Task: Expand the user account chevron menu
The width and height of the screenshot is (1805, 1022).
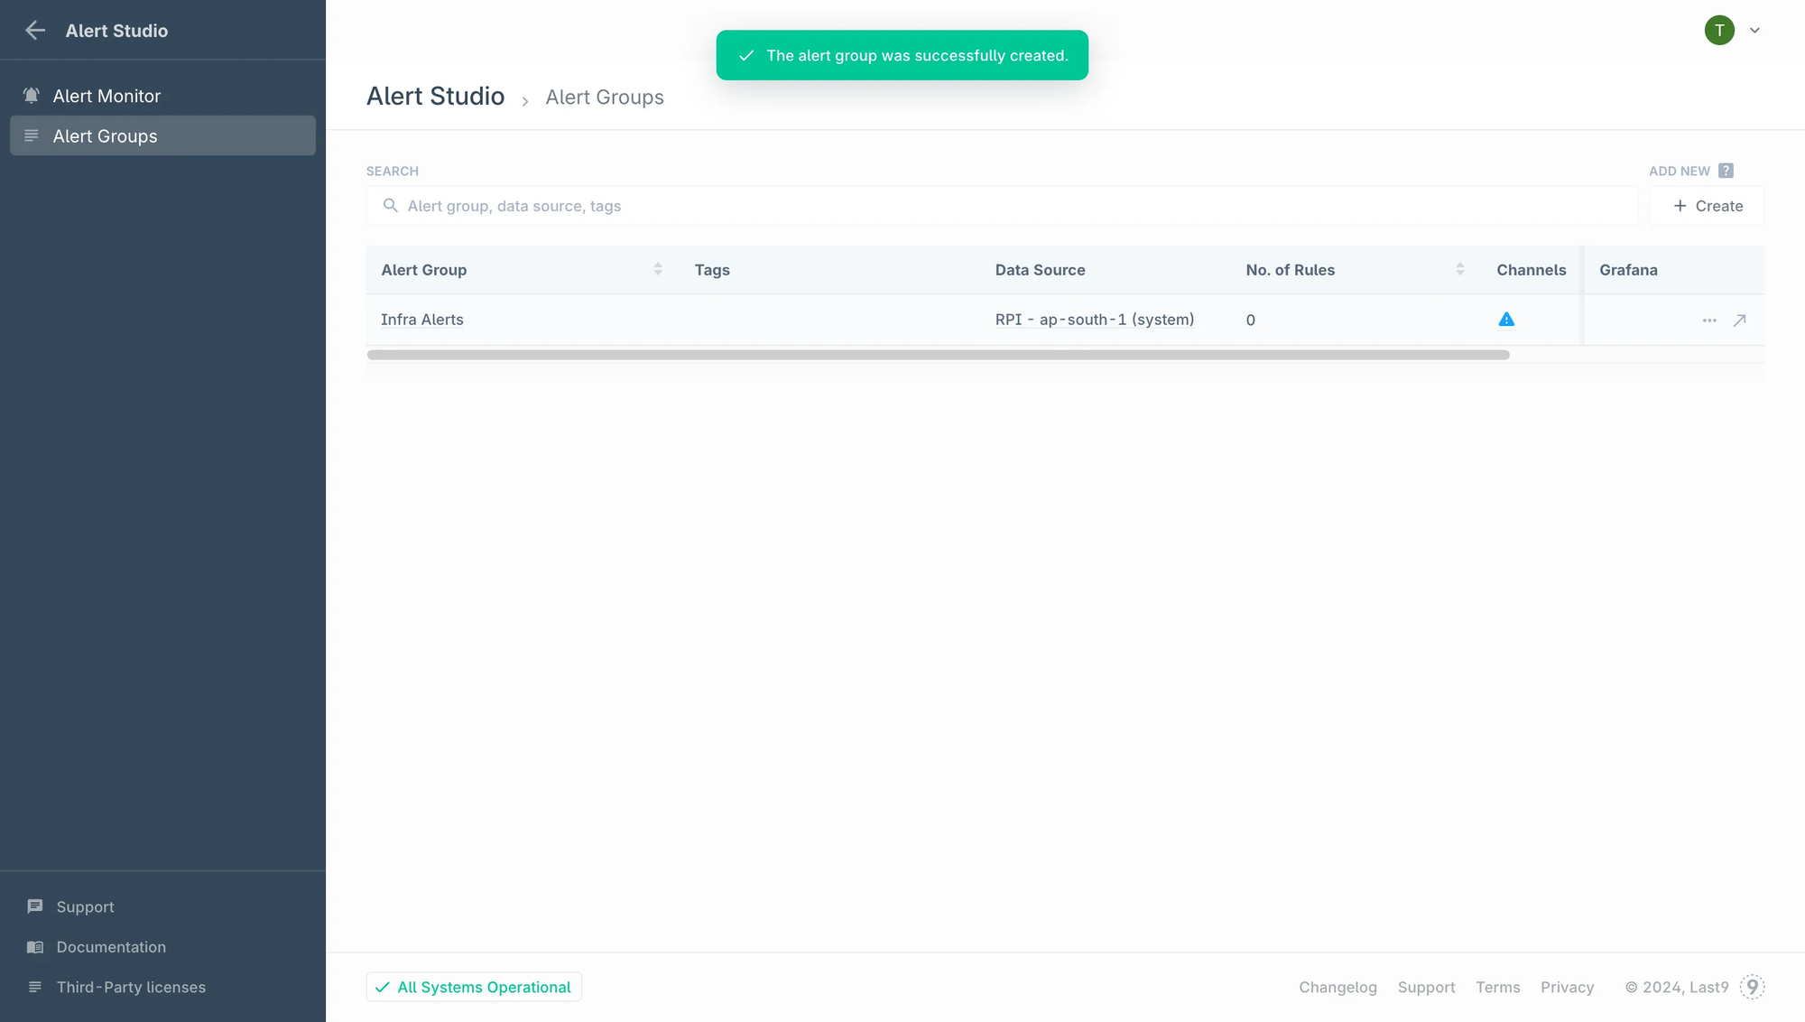Action: [x=1754, y=31]
